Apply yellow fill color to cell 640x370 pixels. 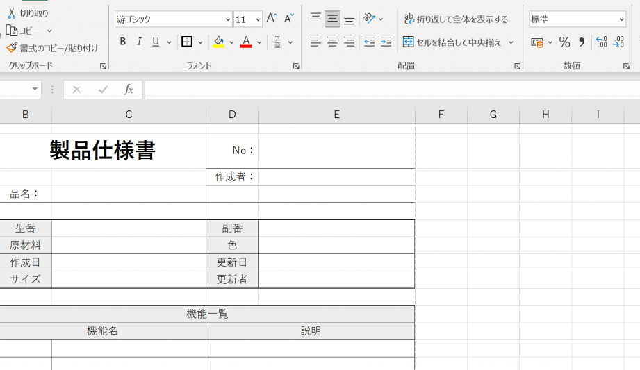tap(219, 42)
